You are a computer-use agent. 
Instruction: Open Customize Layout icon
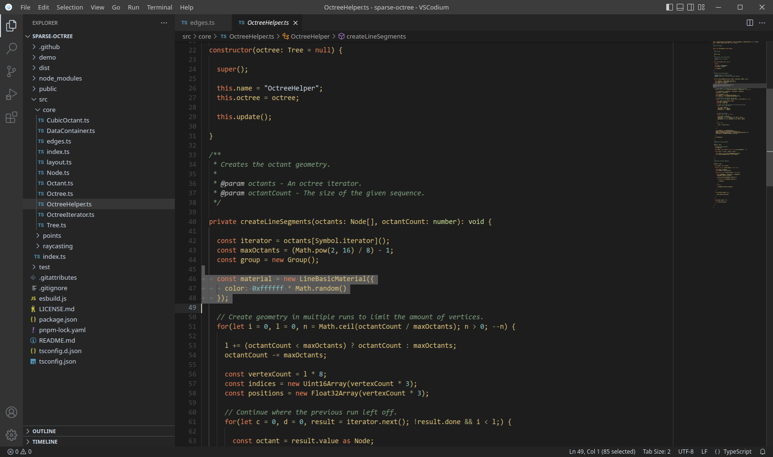pyautogui.click(x=701, y=7)
